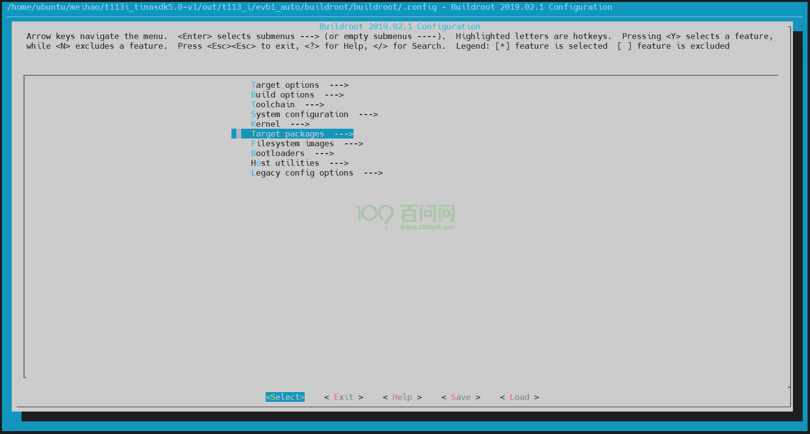Select the Build options entry

tap(282, 95)
